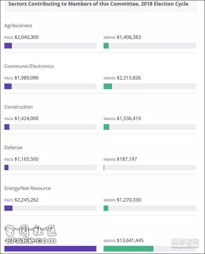Image resolution: width=205 pixels, height=254 pixels.
Task: Click the Energy/Nat Resource PACs purple bar
Action: 8,208
